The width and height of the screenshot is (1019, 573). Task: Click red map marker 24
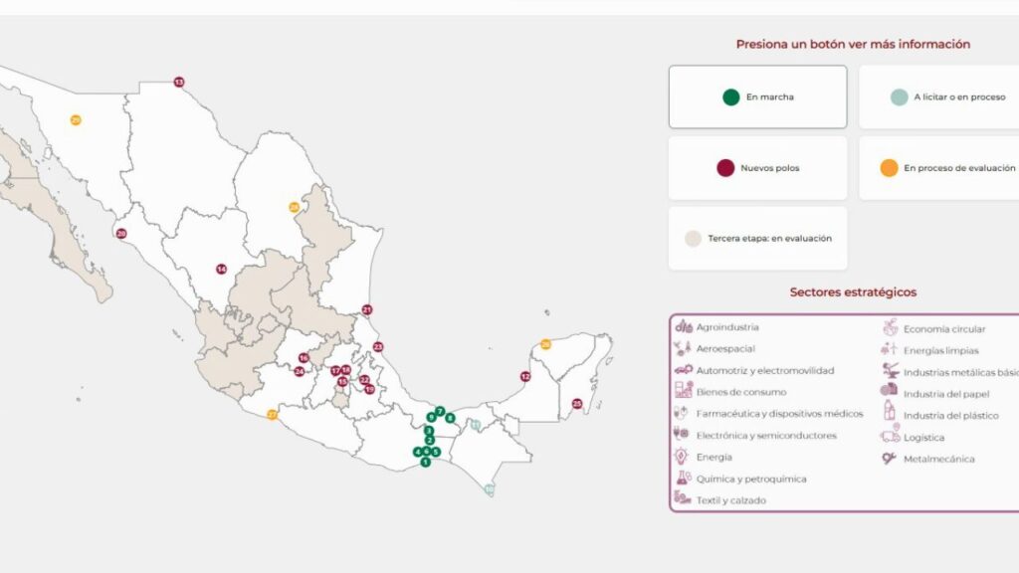(299, 372)
